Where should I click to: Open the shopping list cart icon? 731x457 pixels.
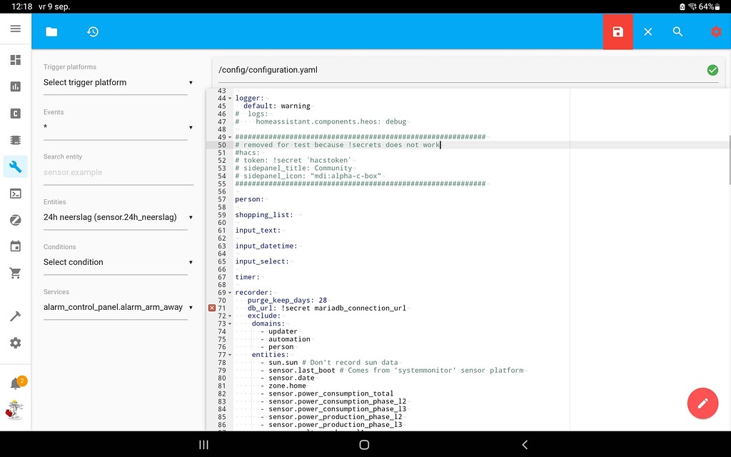(x=15, y=272)
